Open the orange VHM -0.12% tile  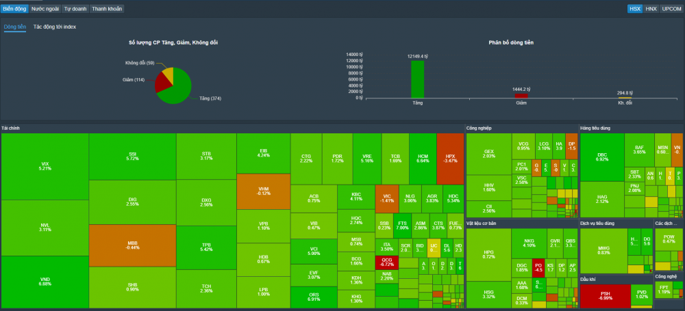264,191
